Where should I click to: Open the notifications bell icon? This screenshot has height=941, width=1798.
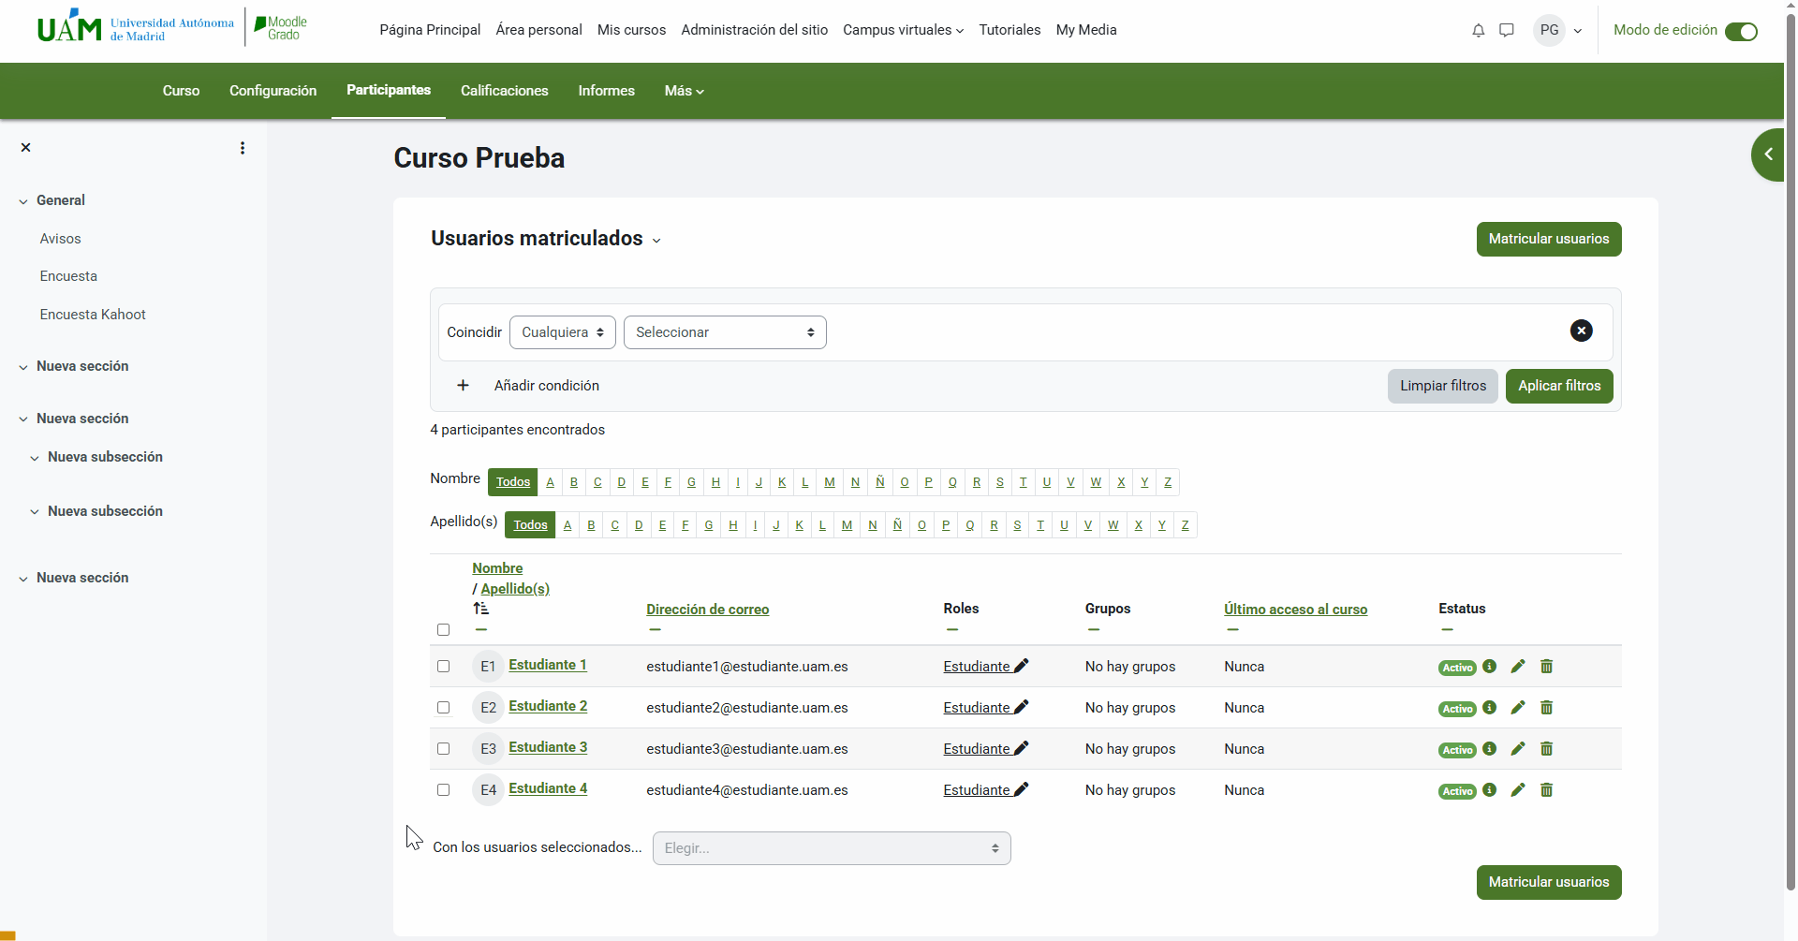tap(1478, 30)
